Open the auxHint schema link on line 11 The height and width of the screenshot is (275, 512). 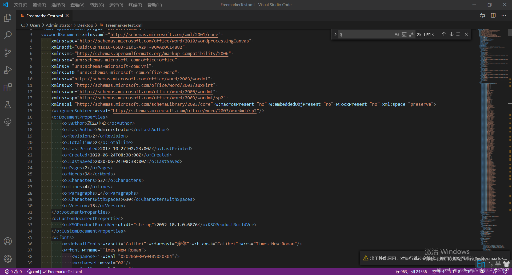145,85
